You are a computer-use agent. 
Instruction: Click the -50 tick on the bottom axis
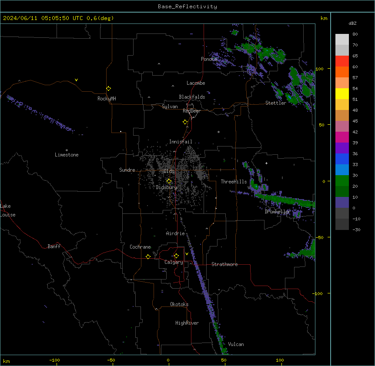[111, 360]
